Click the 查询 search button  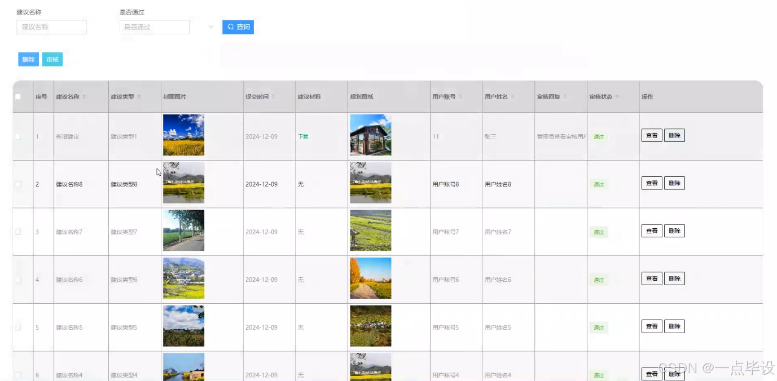click(238, 26)
